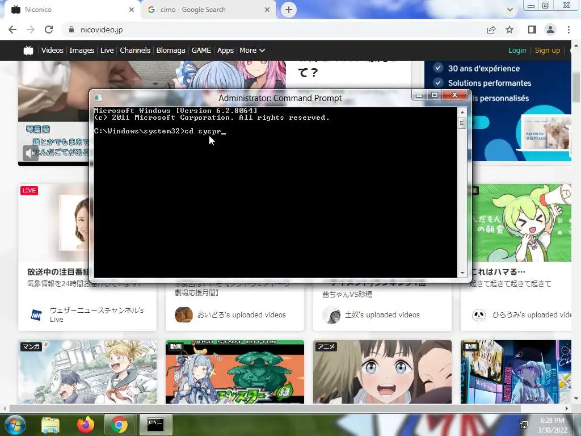Switch to the Niconico tab

coord(70,10)
